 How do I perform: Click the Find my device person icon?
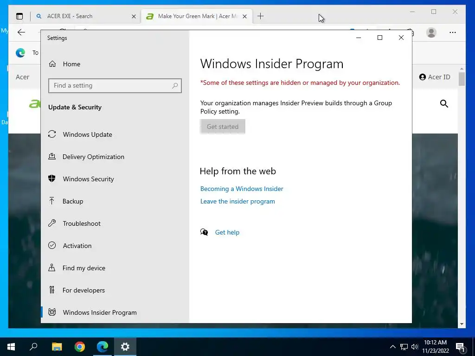click(x=52, y=267)
